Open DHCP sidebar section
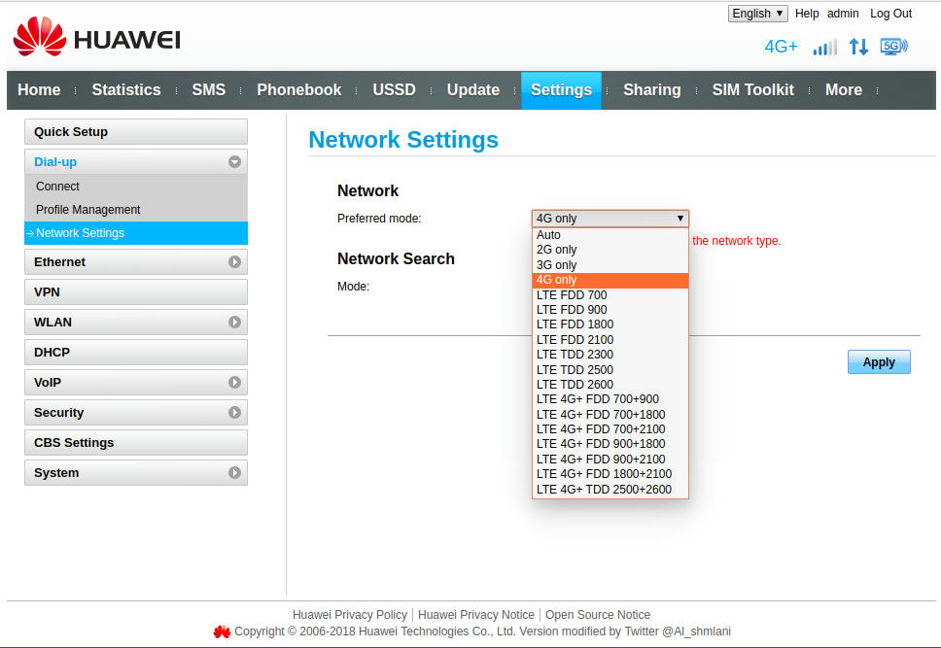This screenshot has width=941, height=648. [x=136, y=353]
